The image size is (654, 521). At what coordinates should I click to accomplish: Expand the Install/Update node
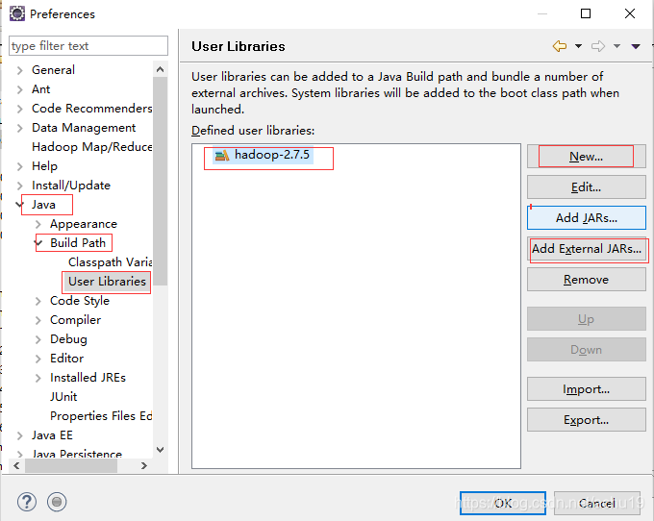coord(19,186)
